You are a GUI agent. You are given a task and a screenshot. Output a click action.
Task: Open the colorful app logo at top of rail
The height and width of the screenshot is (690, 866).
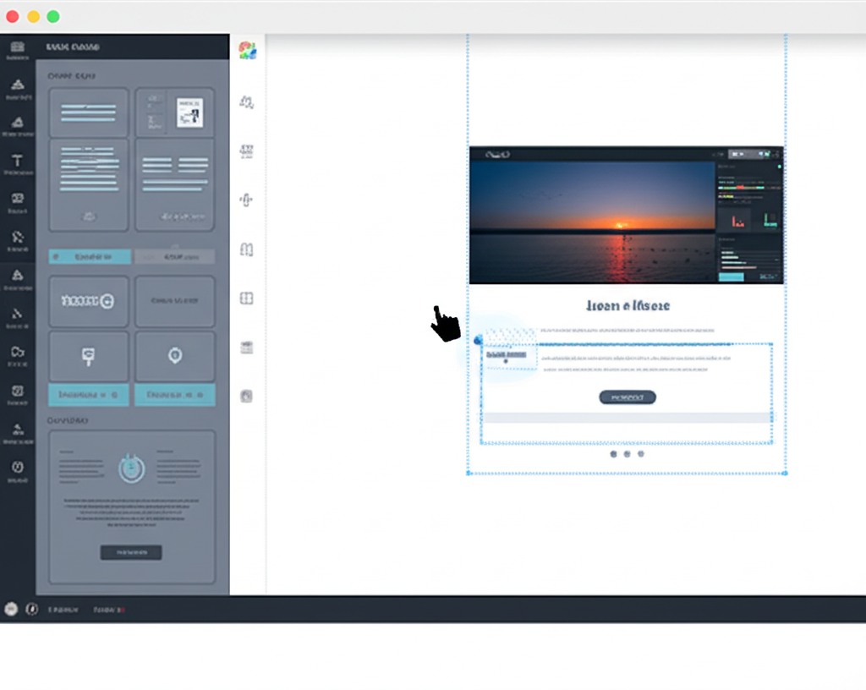click(x=246, y=48)
